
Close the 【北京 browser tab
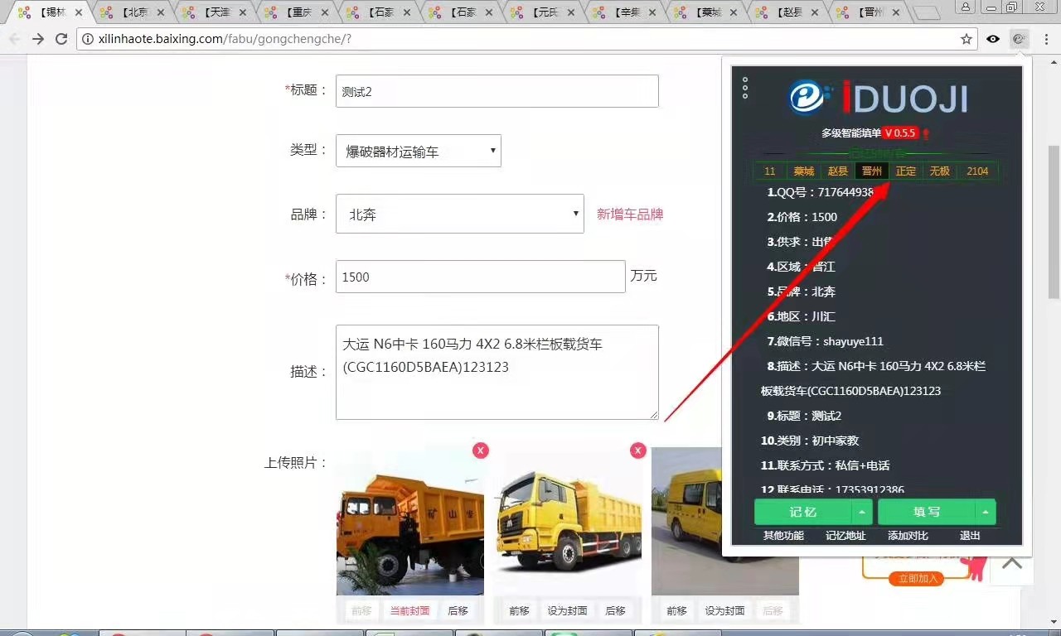161,12
